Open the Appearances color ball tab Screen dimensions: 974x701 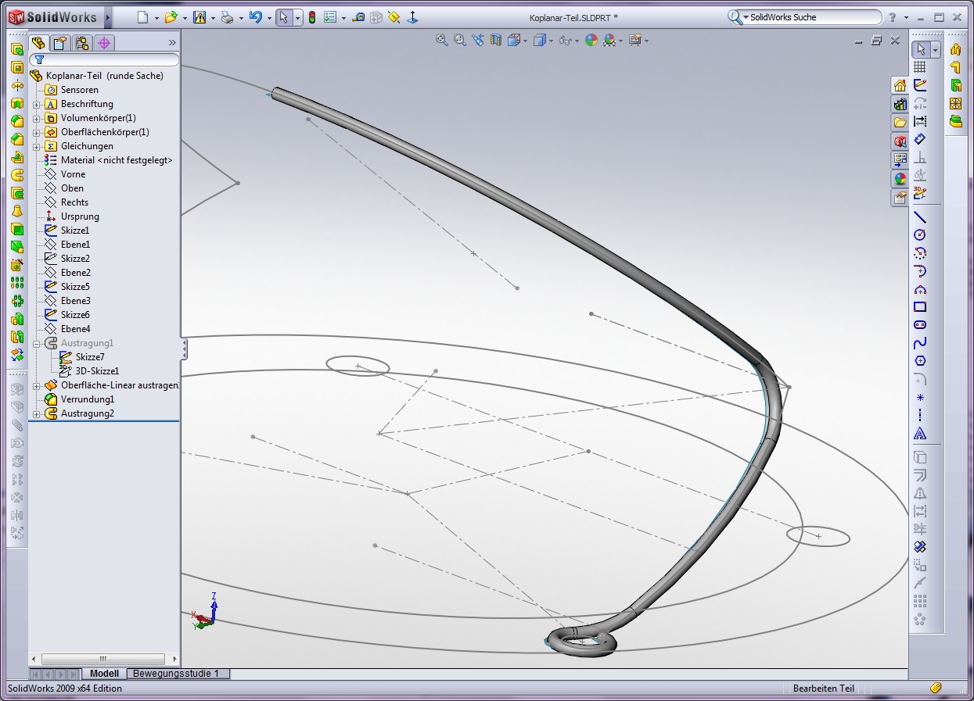point(900,178)
